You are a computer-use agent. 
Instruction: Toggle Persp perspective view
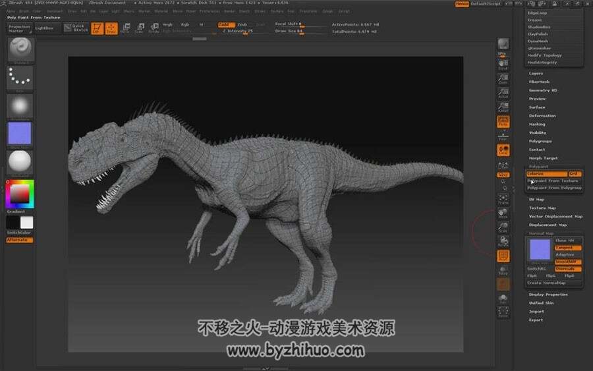pos(503,122)
